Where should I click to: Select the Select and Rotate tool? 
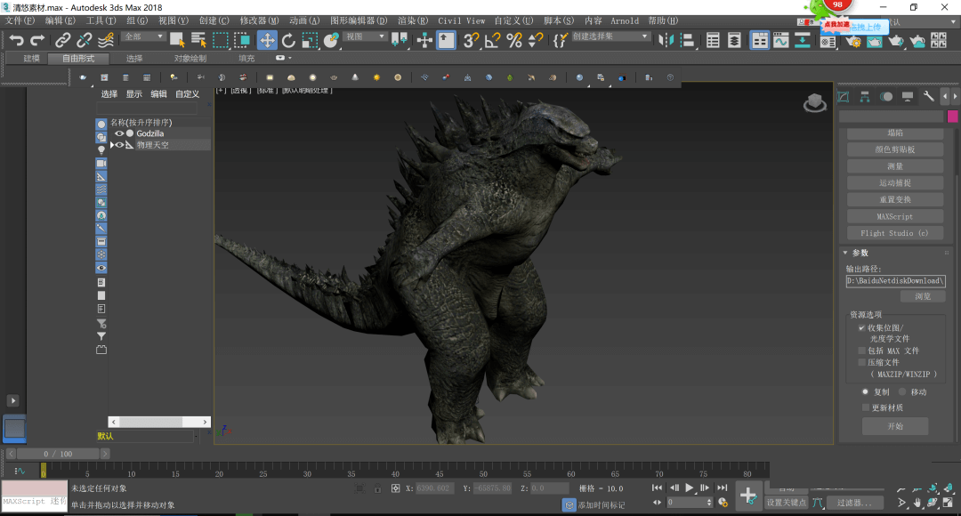click(288, 39)
